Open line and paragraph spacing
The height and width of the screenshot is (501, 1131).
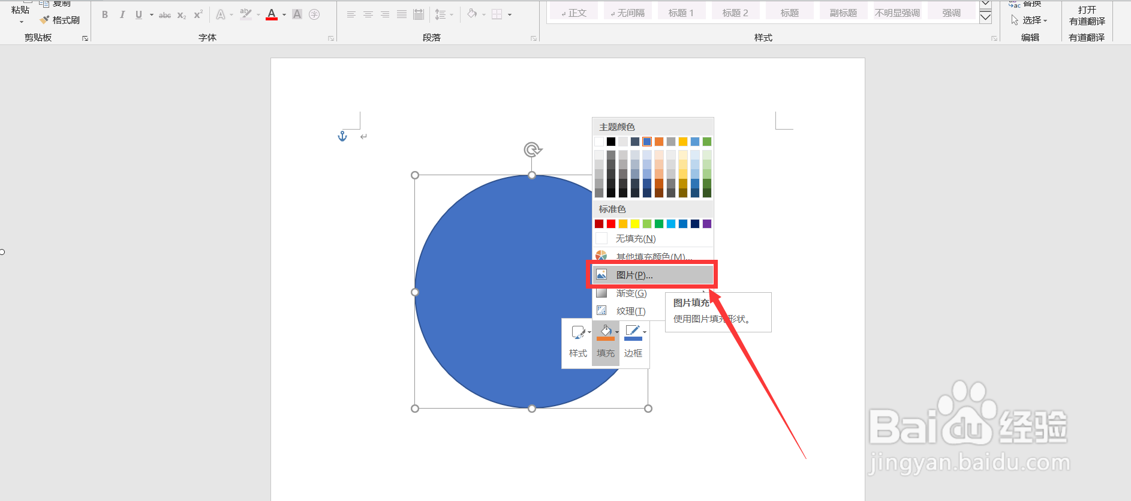[x=440, y=14]
